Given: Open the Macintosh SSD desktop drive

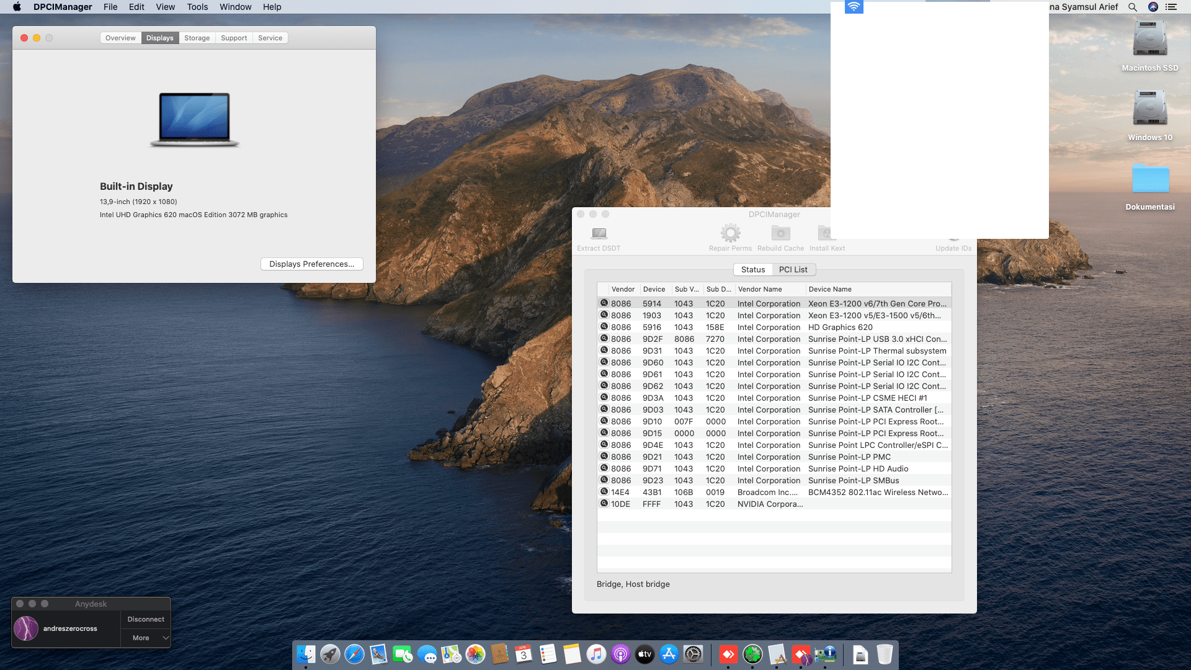Looking at the screenshot, I should point(1149,40).
